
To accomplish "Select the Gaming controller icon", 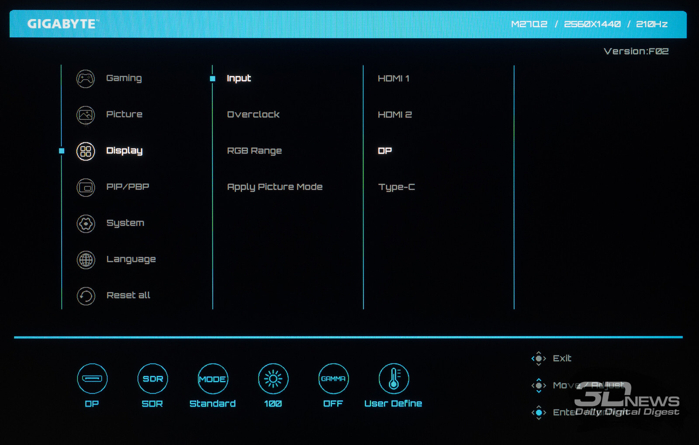I will pyautogui.click(x=86, y=79).
